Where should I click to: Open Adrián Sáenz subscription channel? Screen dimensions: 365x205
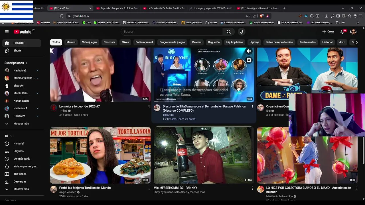(21, 101)
